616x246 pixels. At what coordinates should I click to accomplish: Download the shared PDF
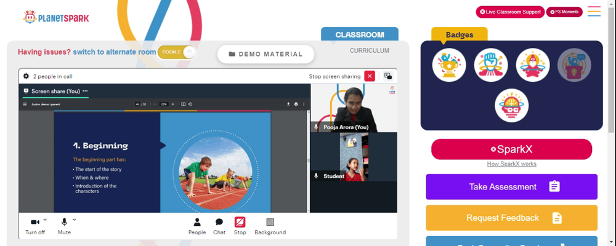(288, 105)
